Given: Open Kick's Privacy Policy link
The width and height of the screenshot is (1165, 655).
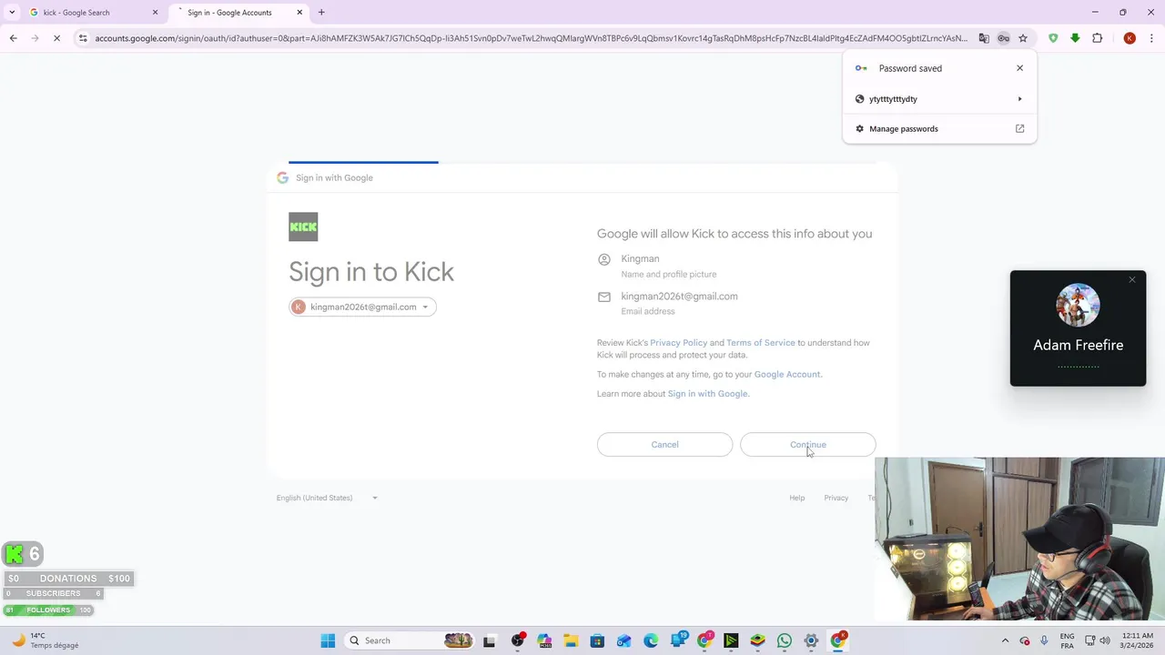Looking at the screenshot, I should (678, 343).
